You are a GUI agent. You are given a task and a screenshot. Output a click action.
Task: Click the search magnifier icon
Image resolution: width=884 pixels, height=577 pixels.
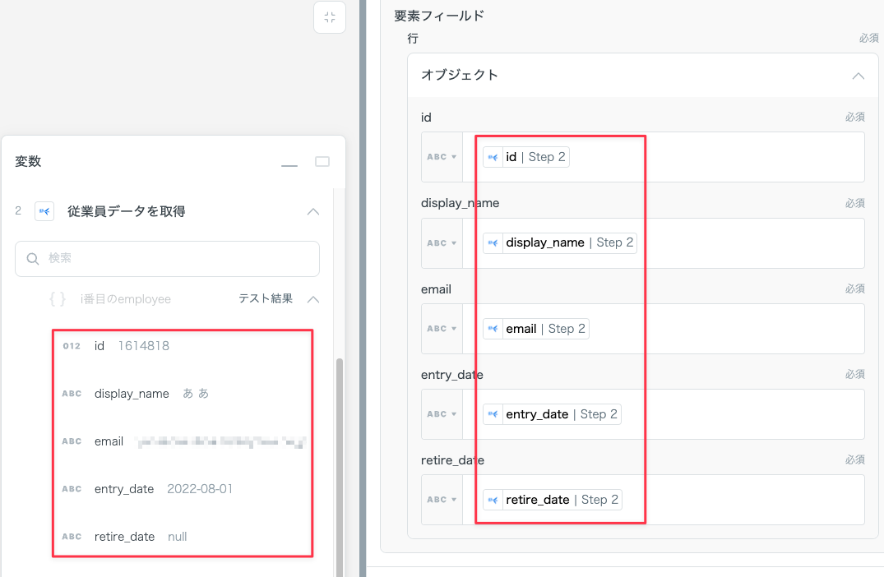(x=33, y=259)
